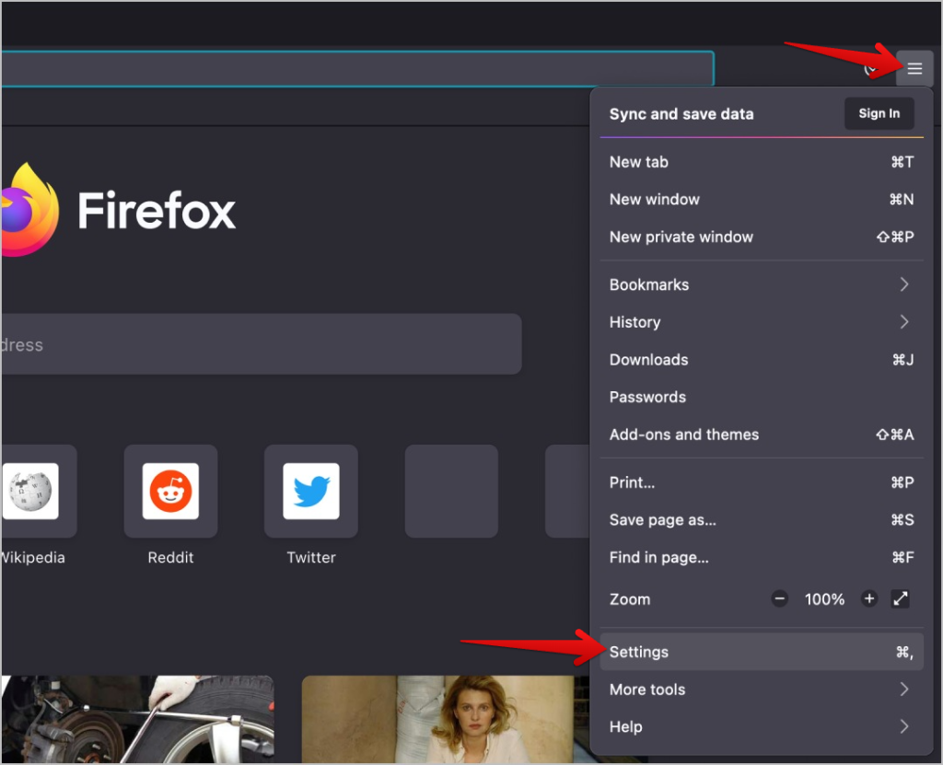Decrease zoom with the minus button

[779, 599]
